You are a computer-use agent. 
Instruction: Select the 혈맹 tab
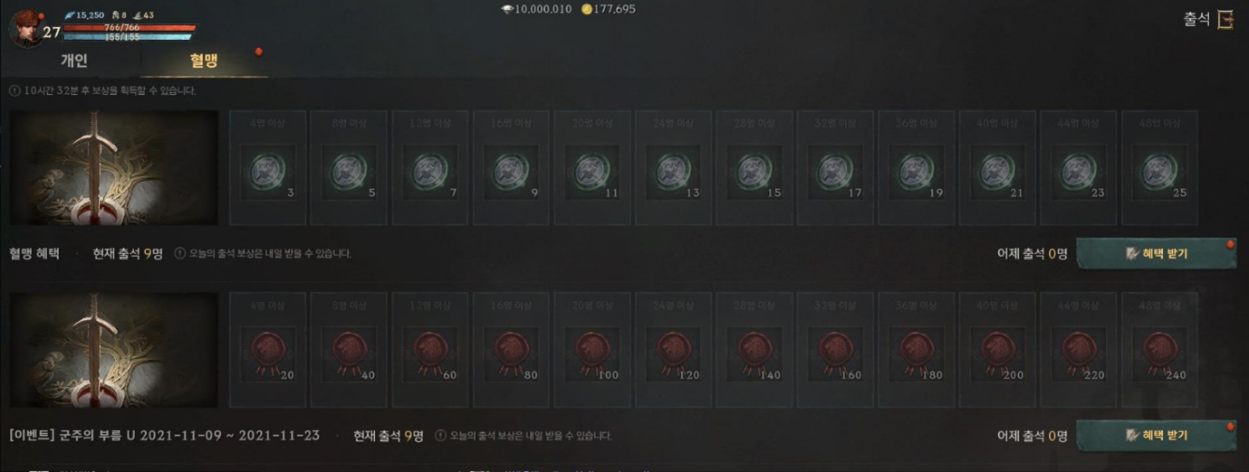coord(204,61)
